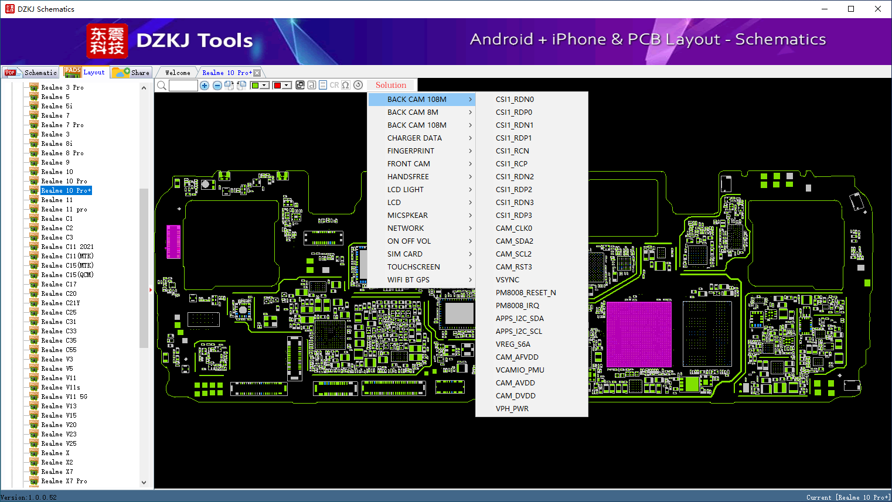
Task: Choose VPH_PWR from the submenu
Action: coord(532,409)
